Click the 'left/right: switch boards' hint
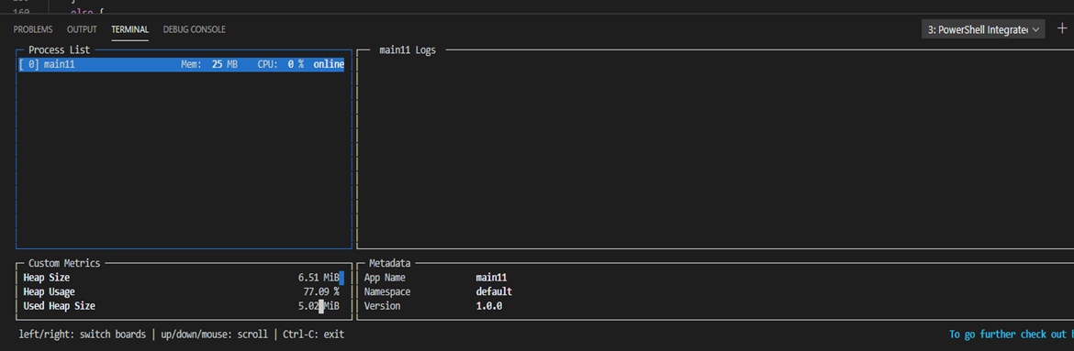The height and width of the screenshot is (351, 1074). tap(83, 335)
